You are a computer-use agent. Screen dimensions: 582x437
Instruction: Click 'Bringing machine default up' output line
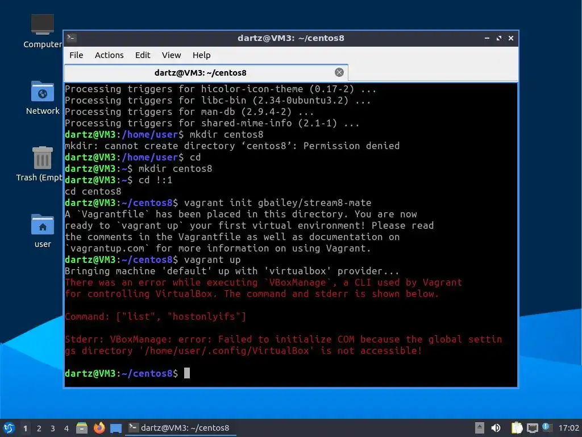tap(232, 271)
